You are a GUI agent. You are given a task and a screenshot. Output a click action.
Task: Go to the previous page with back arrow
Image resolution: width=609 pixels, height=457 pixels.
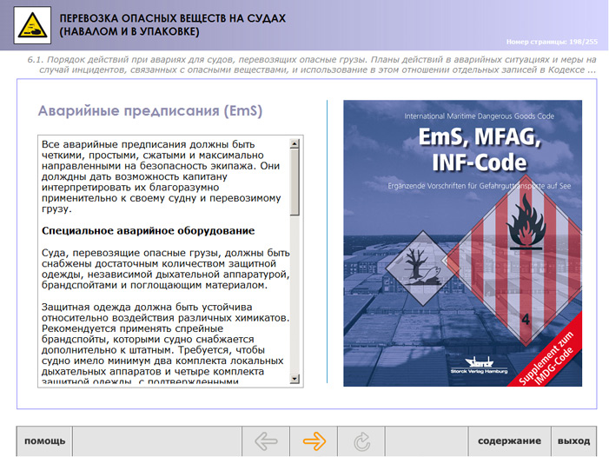pos(266,441)
